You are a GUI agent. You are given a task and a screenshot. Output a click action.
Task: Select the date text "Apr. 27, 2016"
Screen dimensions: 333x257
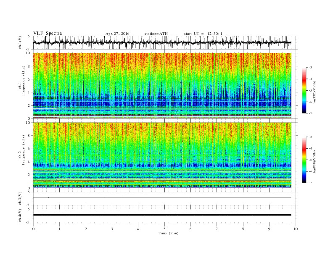117,34
